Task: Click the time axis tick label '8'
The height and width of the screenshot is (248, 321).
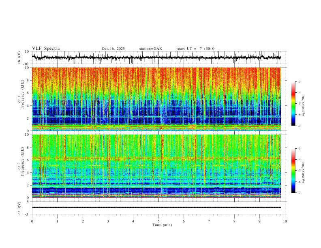Action: click(234, 221)
